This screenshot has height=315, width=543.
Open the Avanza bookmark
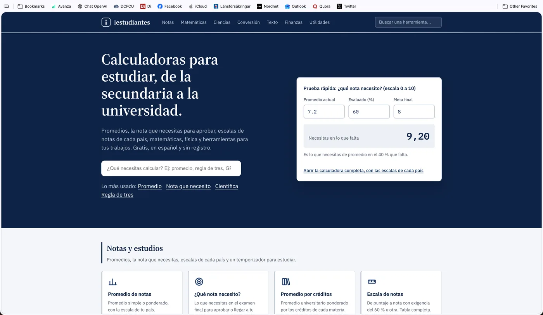[61, 6]
